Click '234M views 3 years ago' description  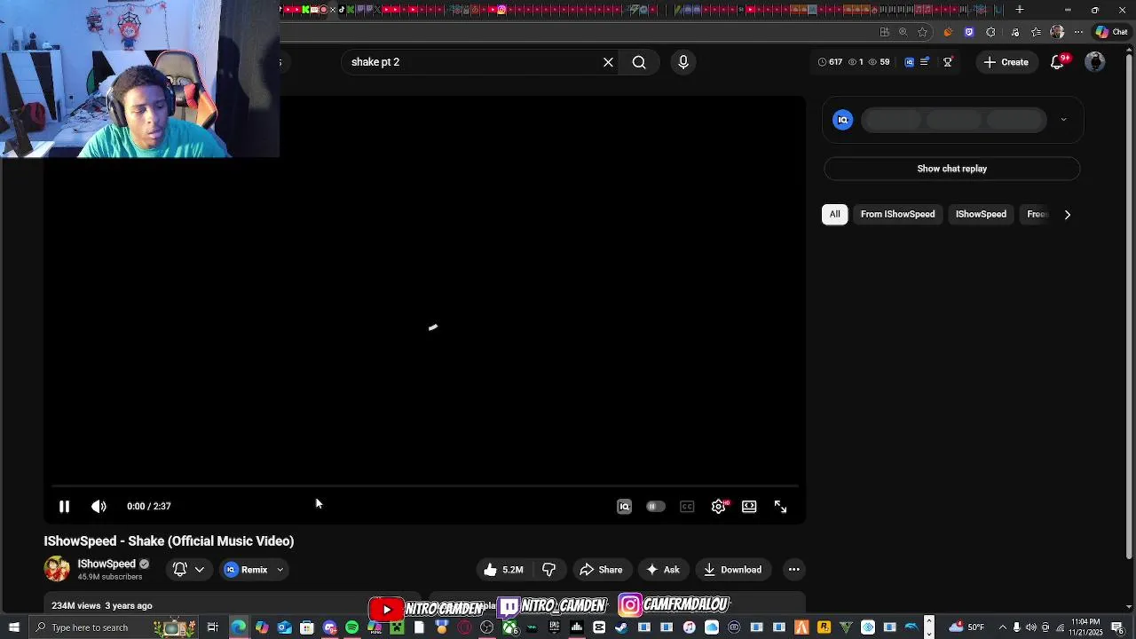pos(102,605)
